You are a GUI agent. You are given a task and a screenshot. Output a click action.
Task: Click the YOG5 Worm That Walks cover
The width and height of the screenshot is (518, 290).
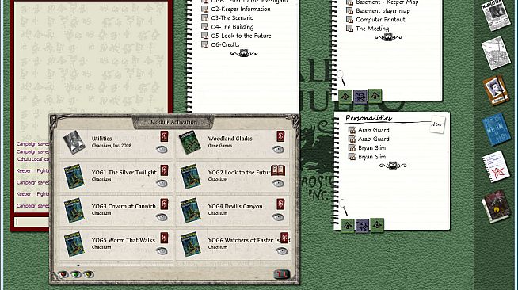coord(74,244)
